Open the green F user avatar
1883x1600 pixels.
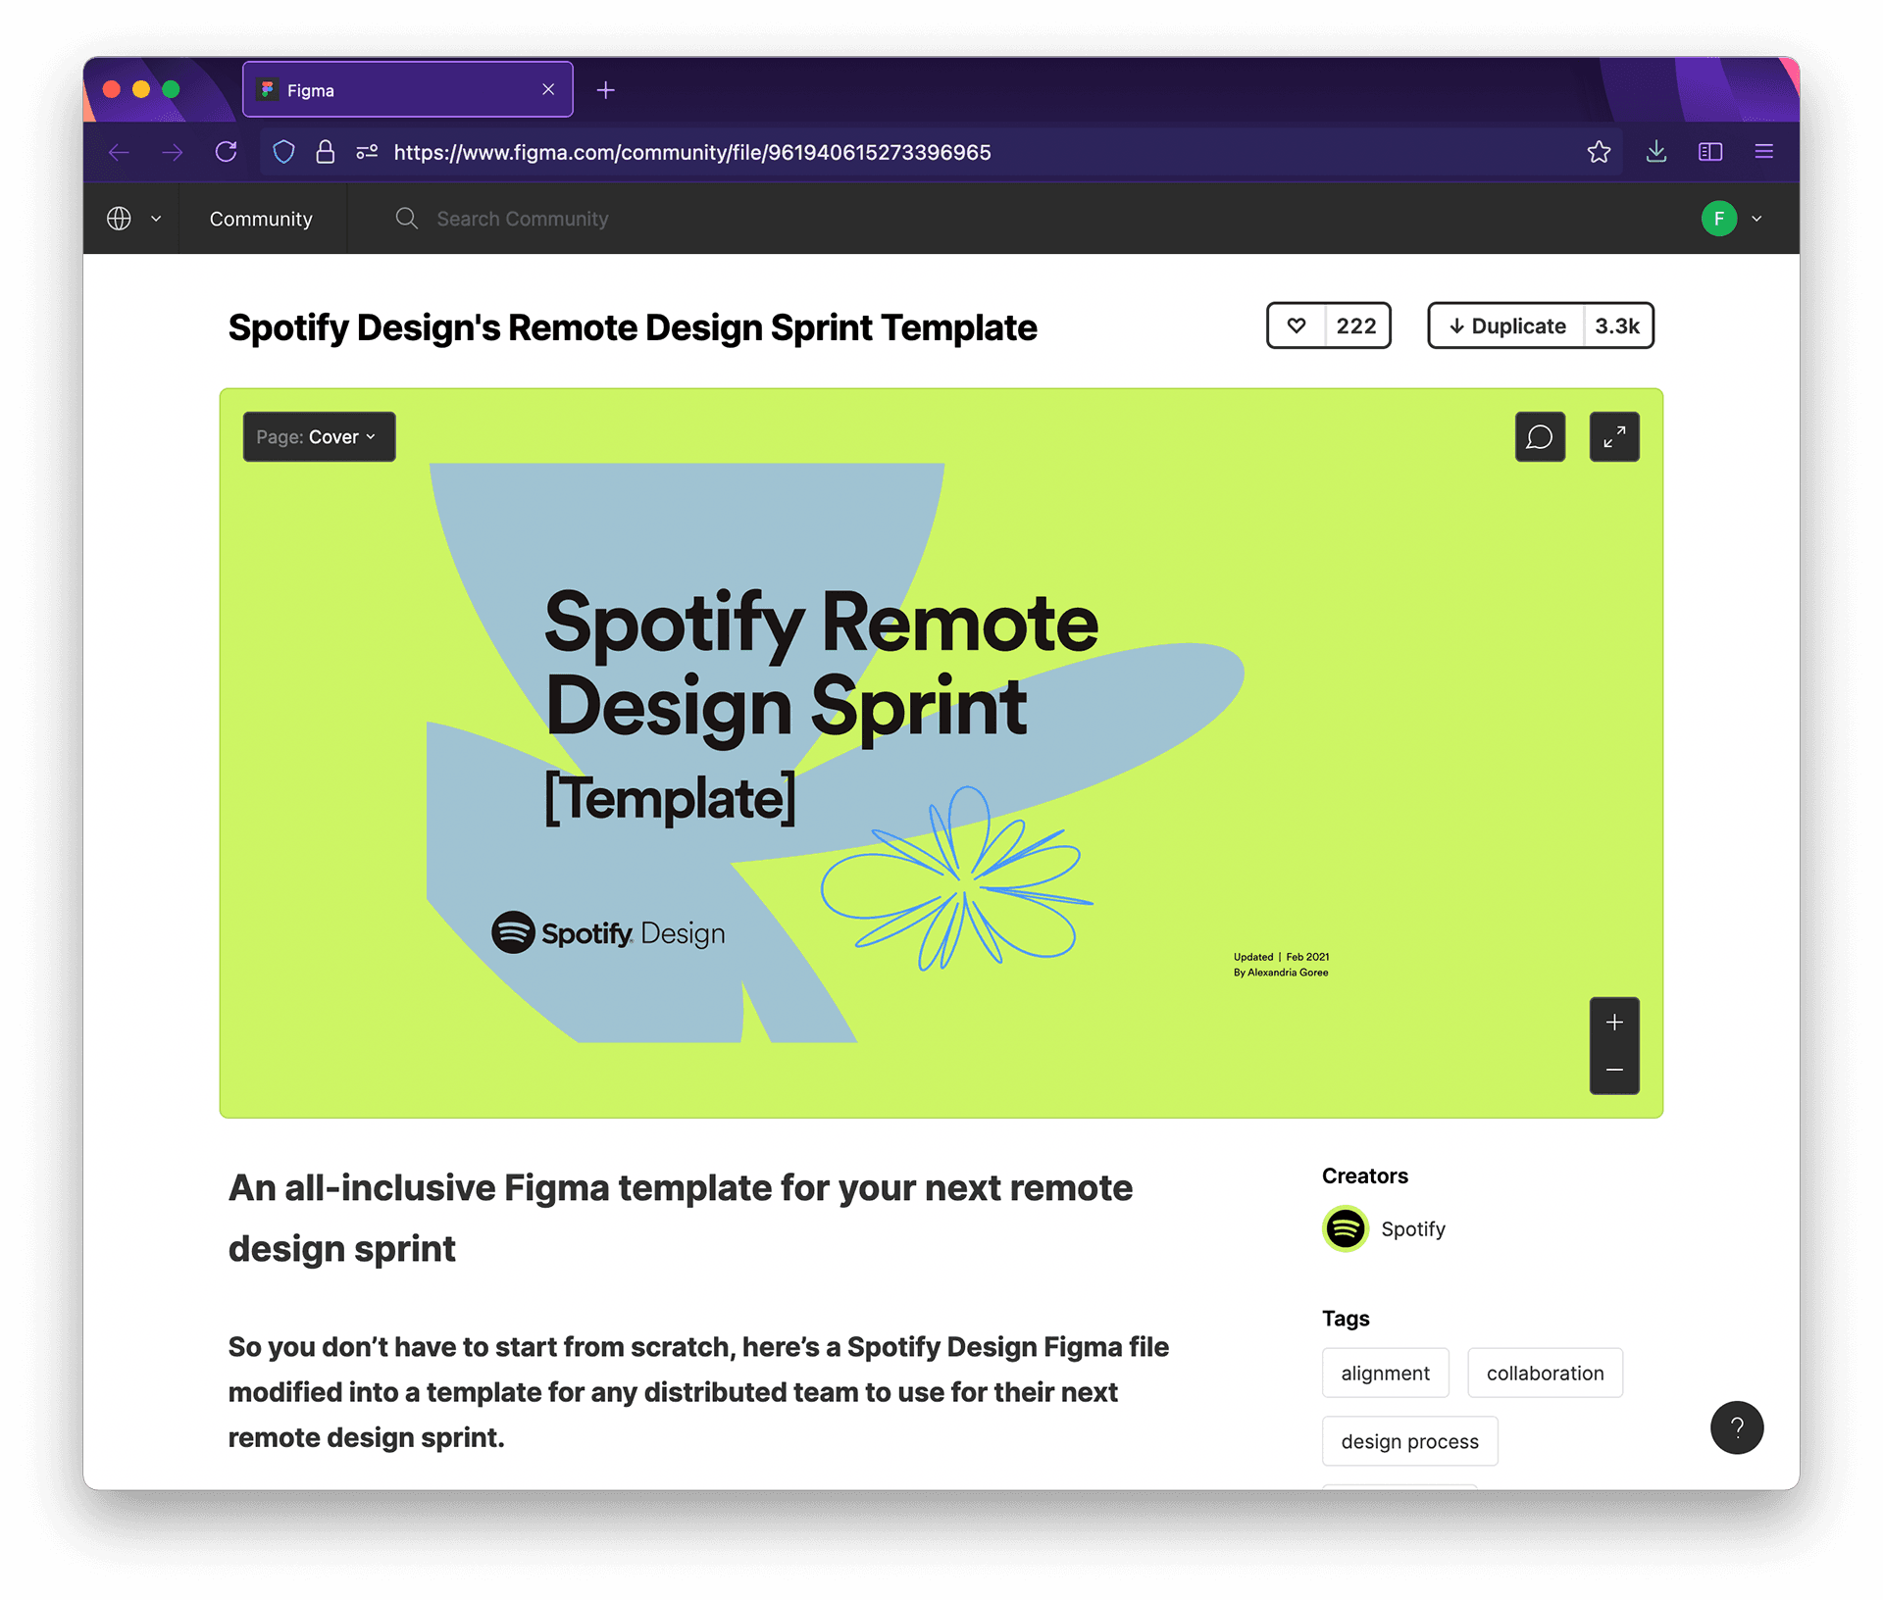click(x=1719, y=219)
